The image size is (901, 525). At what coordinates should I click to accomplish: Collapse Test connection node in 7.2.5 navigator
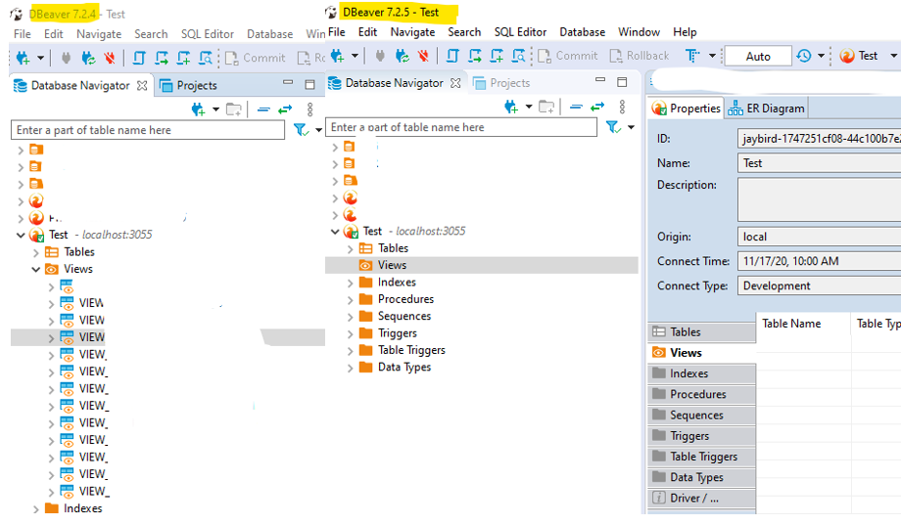click(335, 232)
